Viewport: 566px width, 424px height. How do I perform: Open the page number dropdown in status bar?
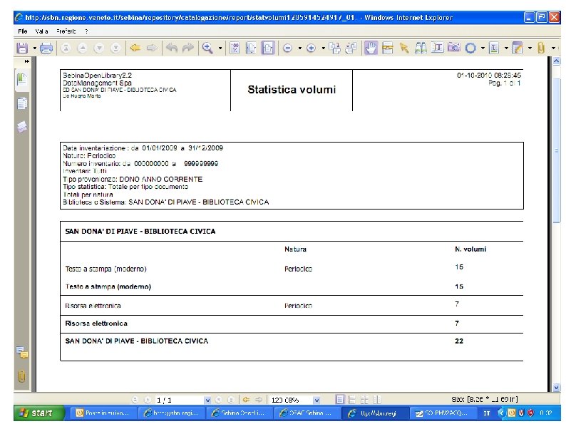[207, 400]
